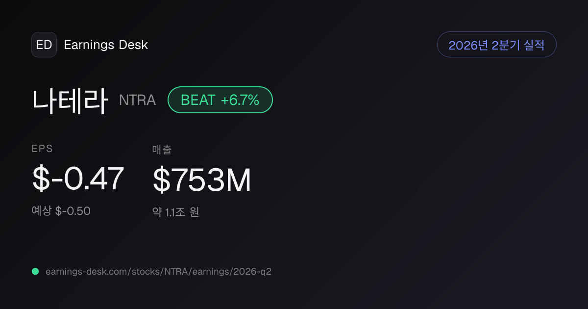Image resolution: width=588 pixels, height=309 pixels.
Task: Click the 약 1.1조 원 won conversion text
Action: coord(175,212)
